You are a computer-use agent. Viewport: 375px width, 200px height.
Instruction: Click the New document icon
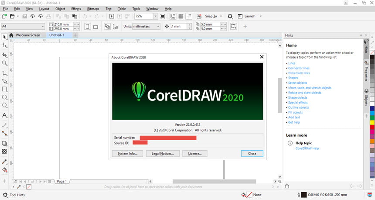point(4,16)
